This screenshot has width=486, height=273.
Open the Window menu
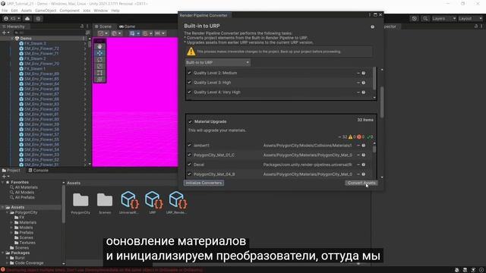pos(101,11)
